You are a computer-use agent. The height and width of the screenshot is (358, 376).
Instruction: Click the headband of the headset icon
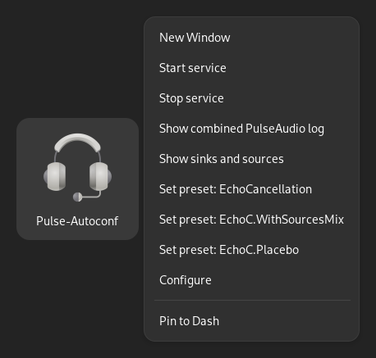(77, 142)
